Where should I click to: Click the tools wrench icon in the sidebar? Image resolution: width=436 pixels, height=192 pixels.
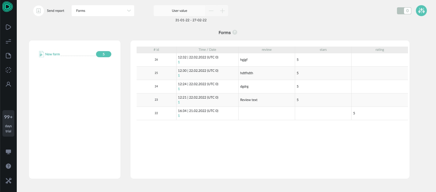(x=8, y=181)
